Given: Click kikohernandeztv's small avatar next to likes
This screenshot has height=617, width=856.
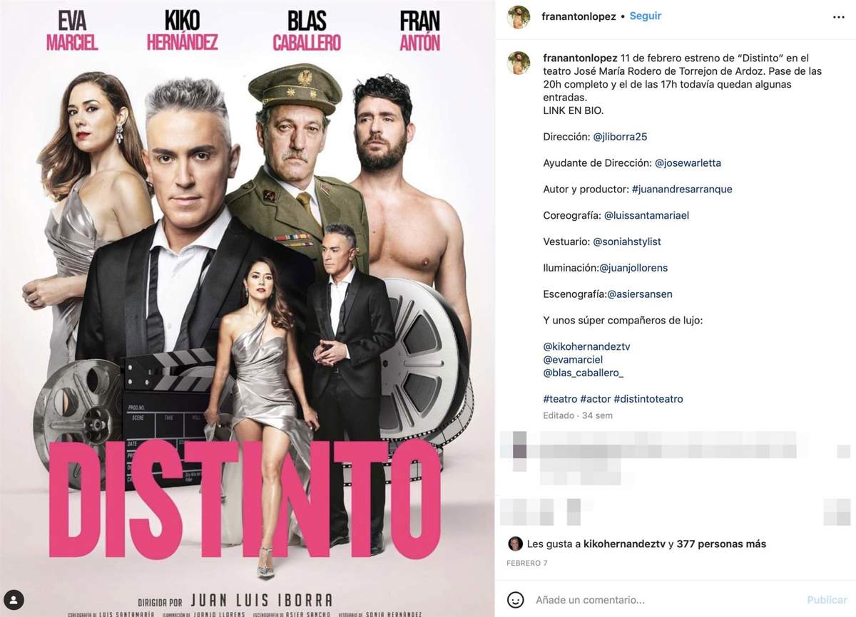Looking at the screenshot, I should tap(514, 544).
